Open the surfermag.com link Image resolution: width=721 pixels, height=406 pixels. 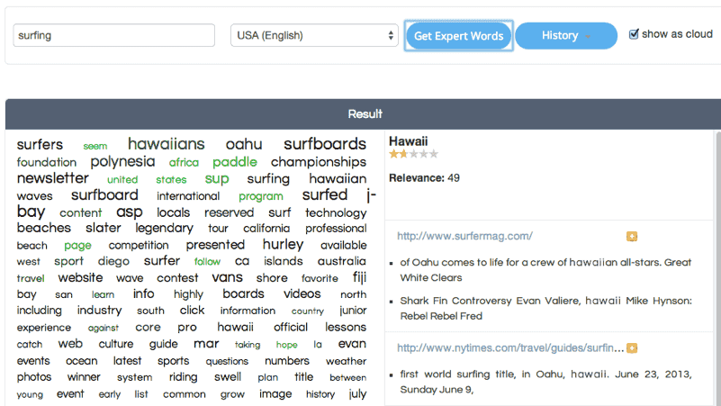click(464, 237)
